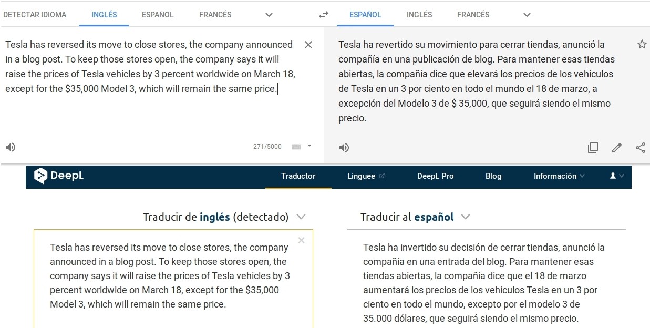Open the DeepL Pro page
The image size is (650, 328).
pos(436,176)
